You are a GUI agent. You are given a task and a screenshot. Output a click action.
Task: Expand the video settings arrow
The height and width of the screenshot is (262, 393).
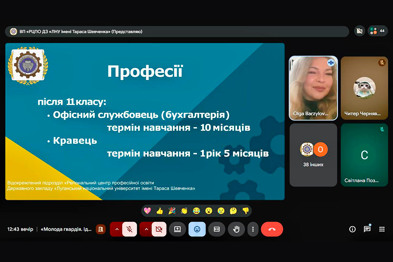click(146, 229)
